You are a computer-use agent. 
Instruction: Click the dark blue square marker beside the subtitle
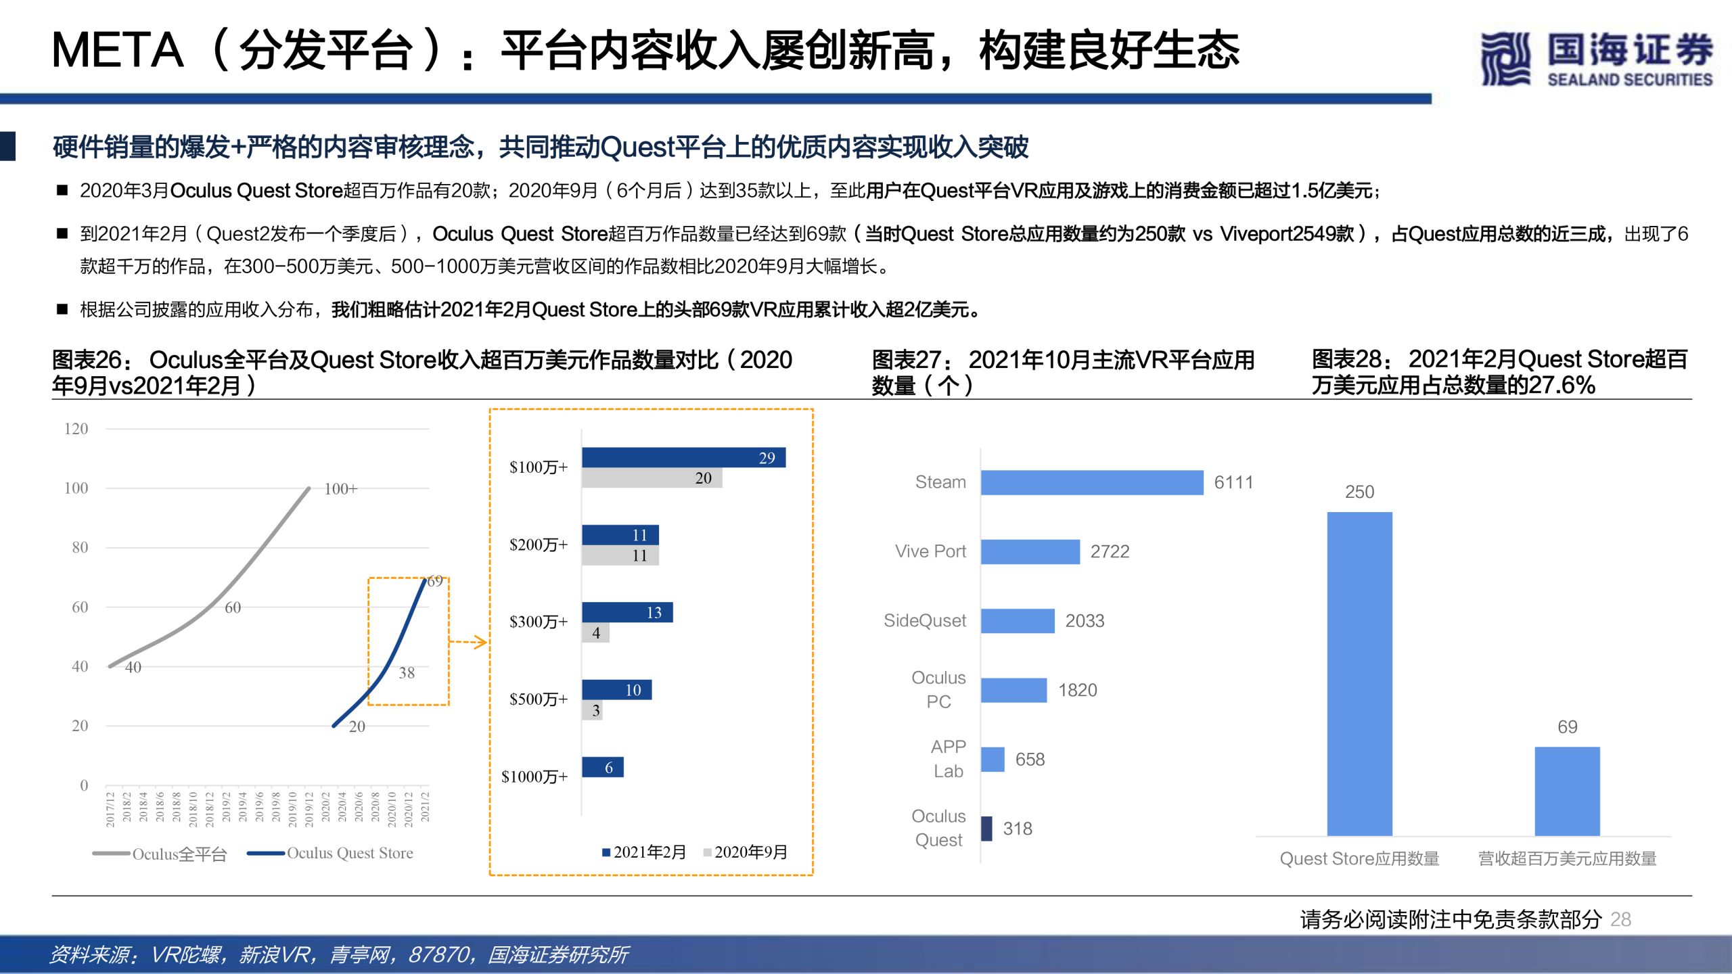pyautogui.click(x=8, y=146)
